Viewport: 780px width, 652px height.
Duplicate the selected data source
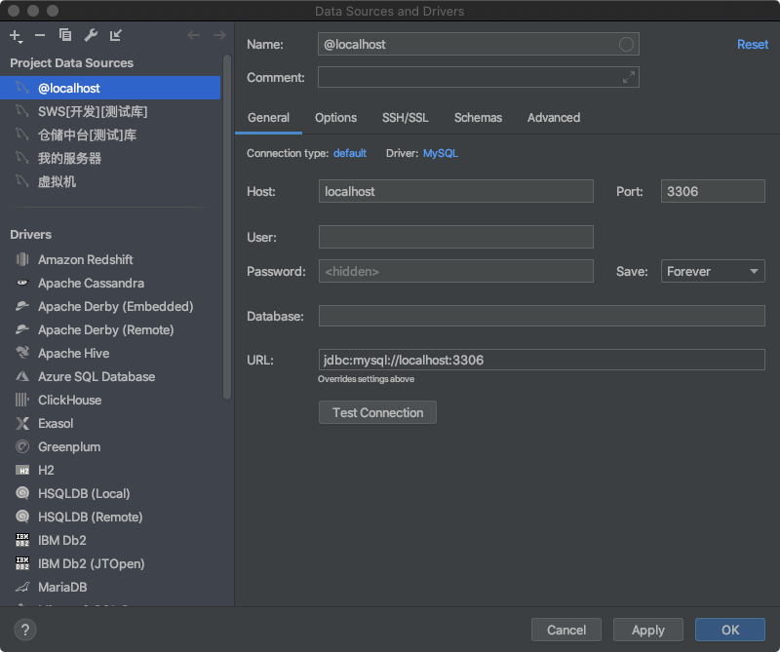pos(65,36)
